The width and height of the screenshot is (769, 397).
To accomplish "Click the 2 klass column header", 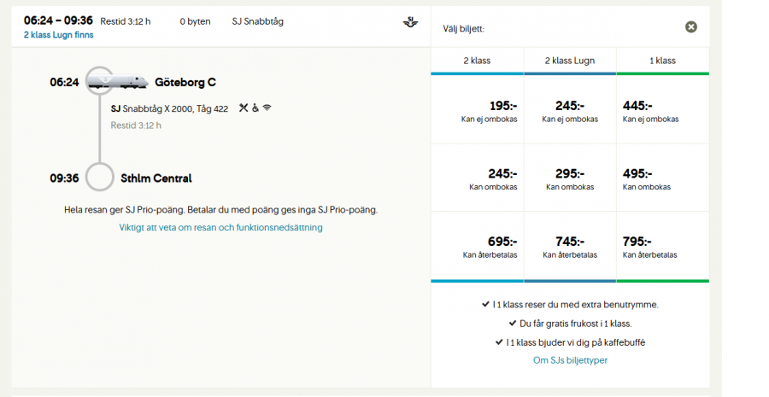I will point(477,61).
